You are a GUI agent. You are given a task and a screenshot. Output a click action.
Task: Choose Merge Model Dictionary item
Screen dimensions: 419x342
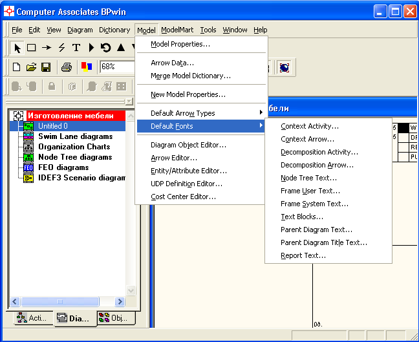click(201, 76)
